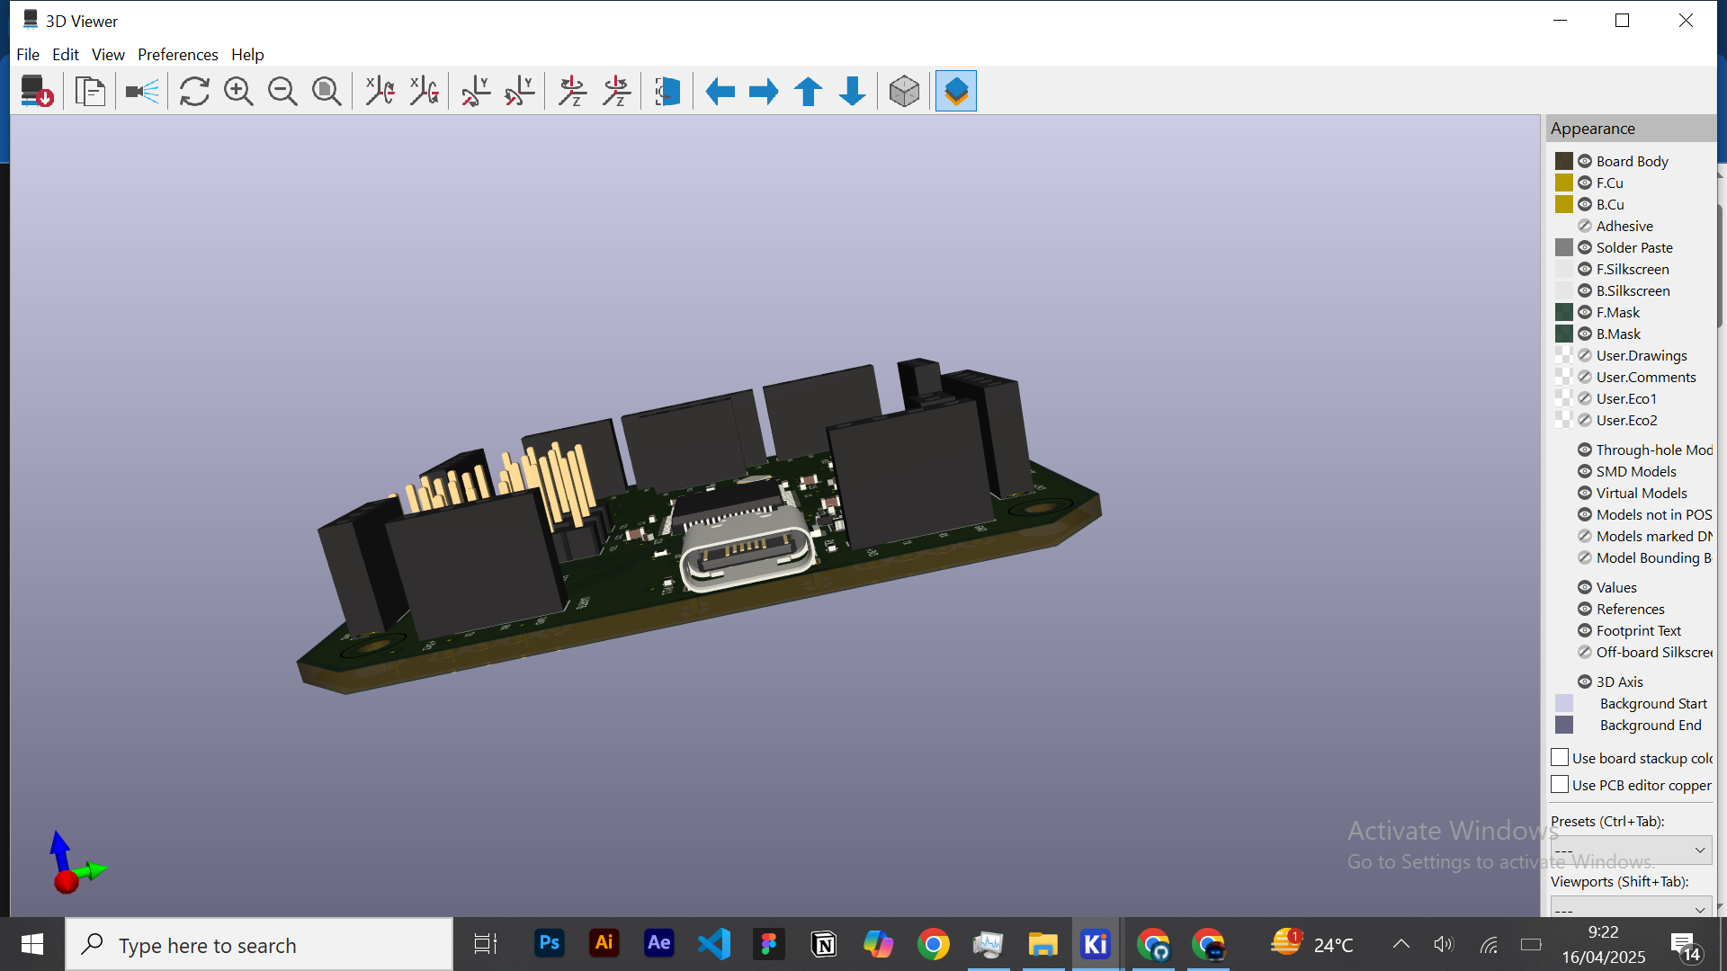Toggle orthographic projection cube icon
The height and width of the screenshot is (971, 1727).
click(904, 91)
